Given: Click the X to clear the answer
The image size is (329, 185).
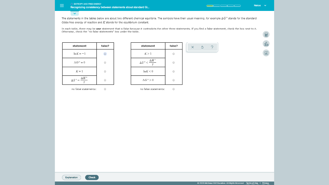Looking at the screenshot, I should coord(192,47).
